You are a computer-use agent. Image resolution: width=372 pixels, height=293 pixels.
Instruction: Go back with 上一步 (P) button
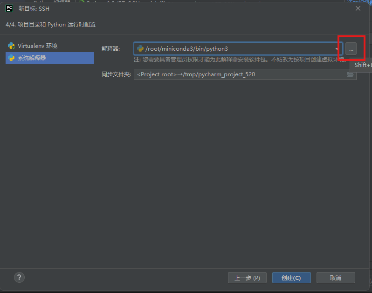tap(247, 278)
